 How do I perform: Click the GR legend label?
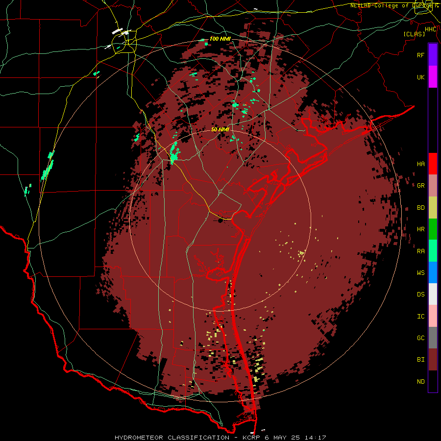point(420,186)
